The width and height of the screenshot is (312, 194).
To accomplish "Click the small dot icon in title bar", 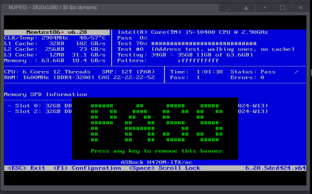I will point(264,8).
